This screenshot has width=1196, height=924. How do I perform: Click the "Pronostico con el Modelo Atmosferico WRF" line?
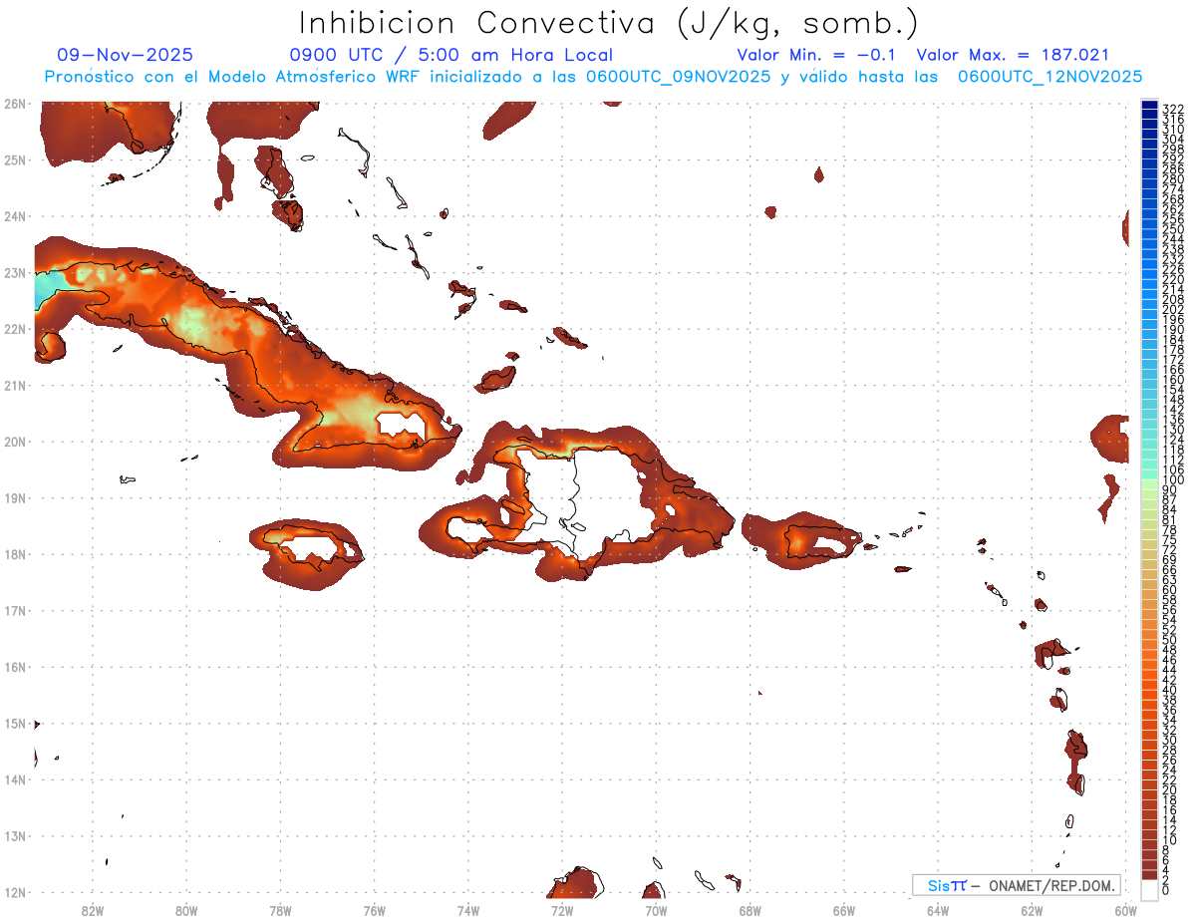click(594, 76)
